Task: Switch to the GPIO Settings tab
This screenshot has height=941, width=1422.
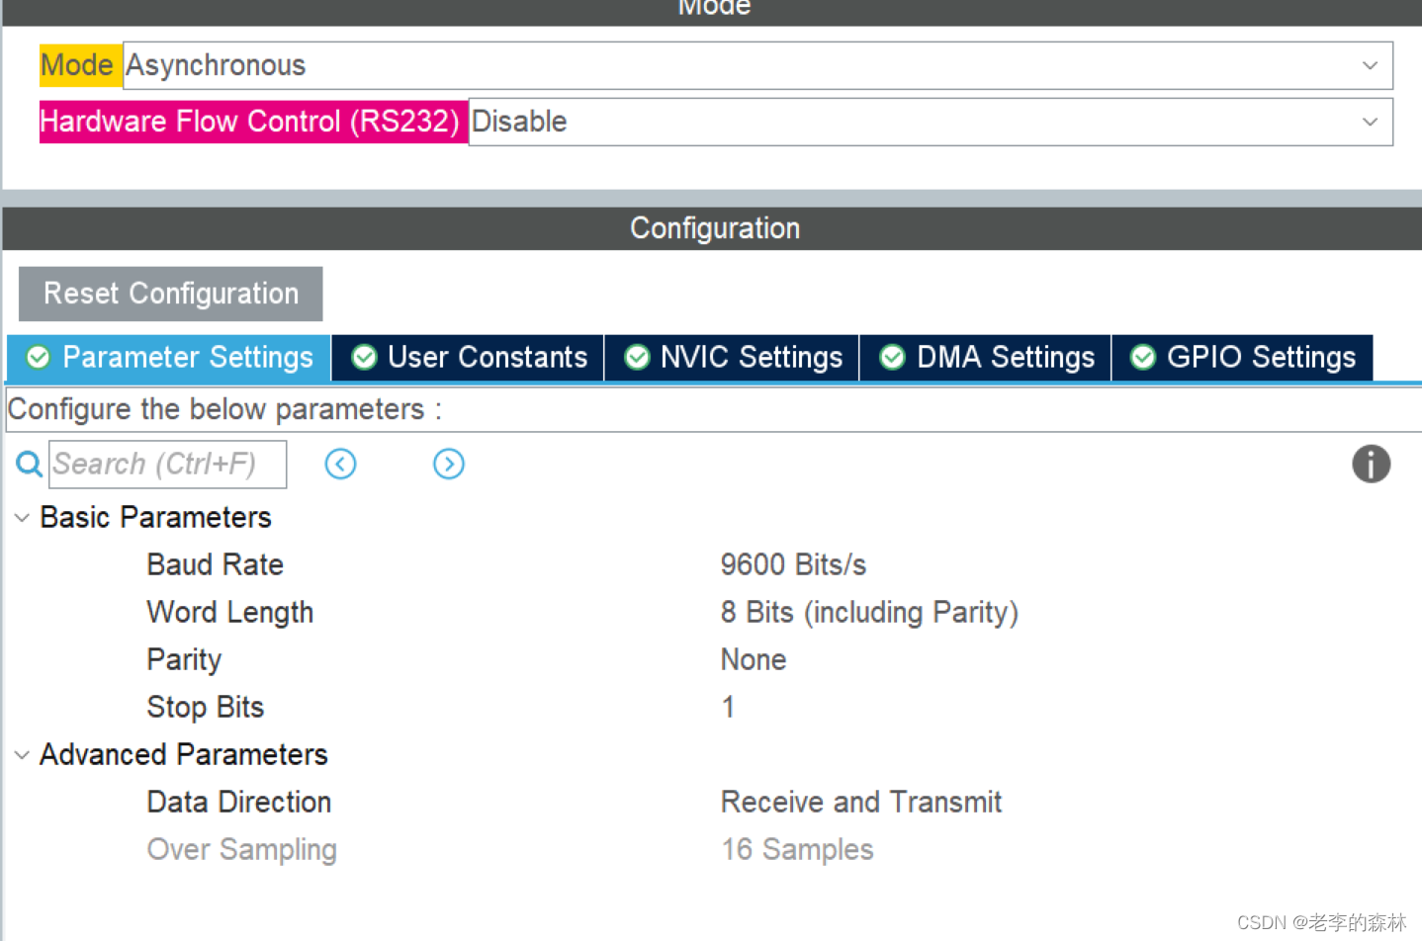Action: (x=1242, y=358)
